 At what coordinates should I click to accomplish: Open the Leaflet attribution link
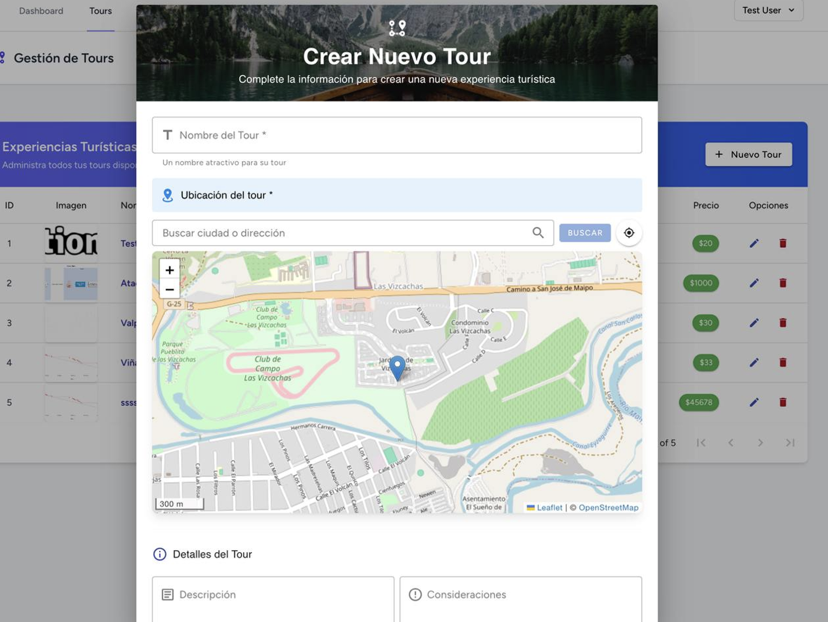point(549,507)
